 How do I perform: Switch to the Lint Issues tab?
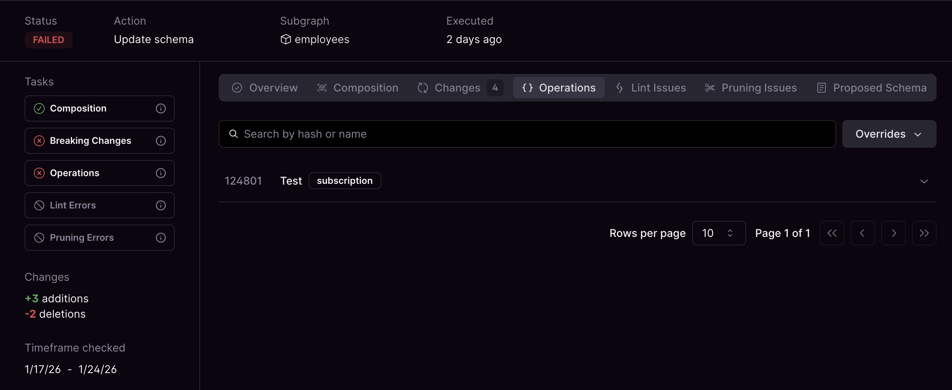(x=651, y=88)
